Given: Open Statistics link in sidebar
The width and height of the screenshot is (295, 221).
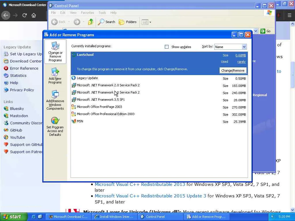Looking at the screenshot, I should (18, 76).
